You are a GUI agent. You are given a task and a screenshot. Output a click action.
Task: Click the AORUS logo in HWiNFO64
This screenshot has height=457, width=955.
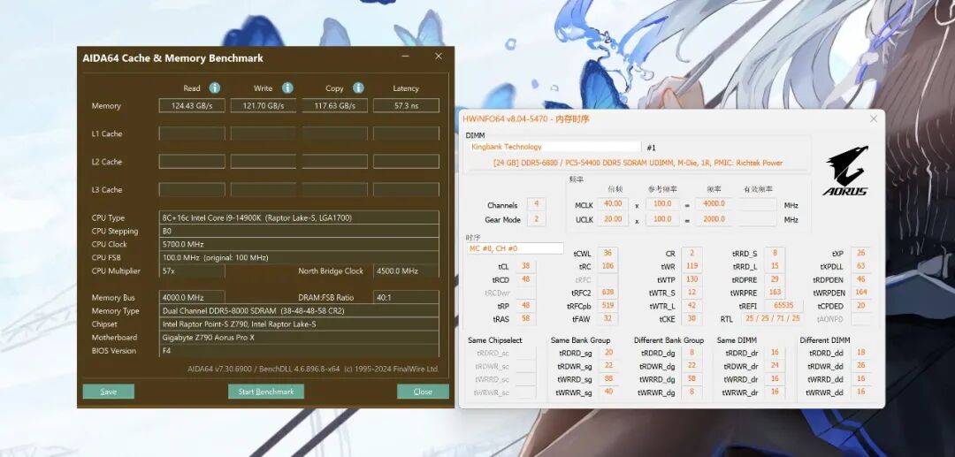[x=845, y=171]
